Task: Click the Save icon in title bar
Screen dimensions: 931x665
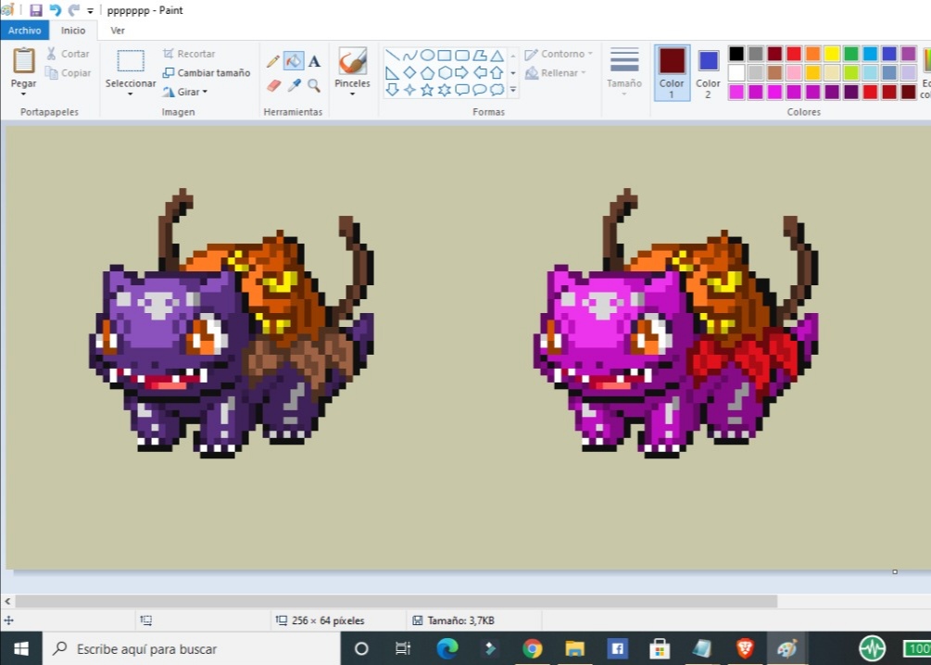Action: coord(36,10)
